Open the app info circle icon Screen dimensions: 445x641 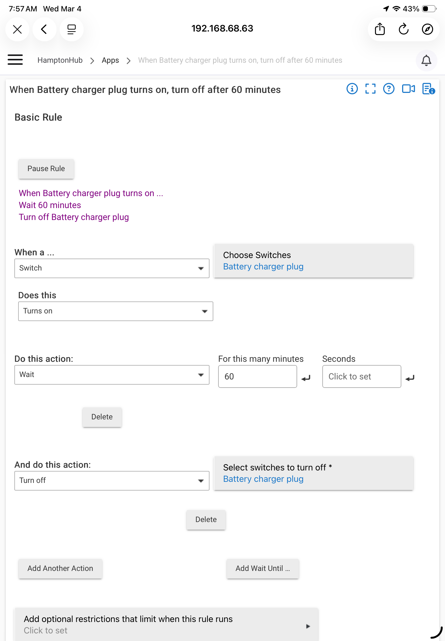point(352,89)
